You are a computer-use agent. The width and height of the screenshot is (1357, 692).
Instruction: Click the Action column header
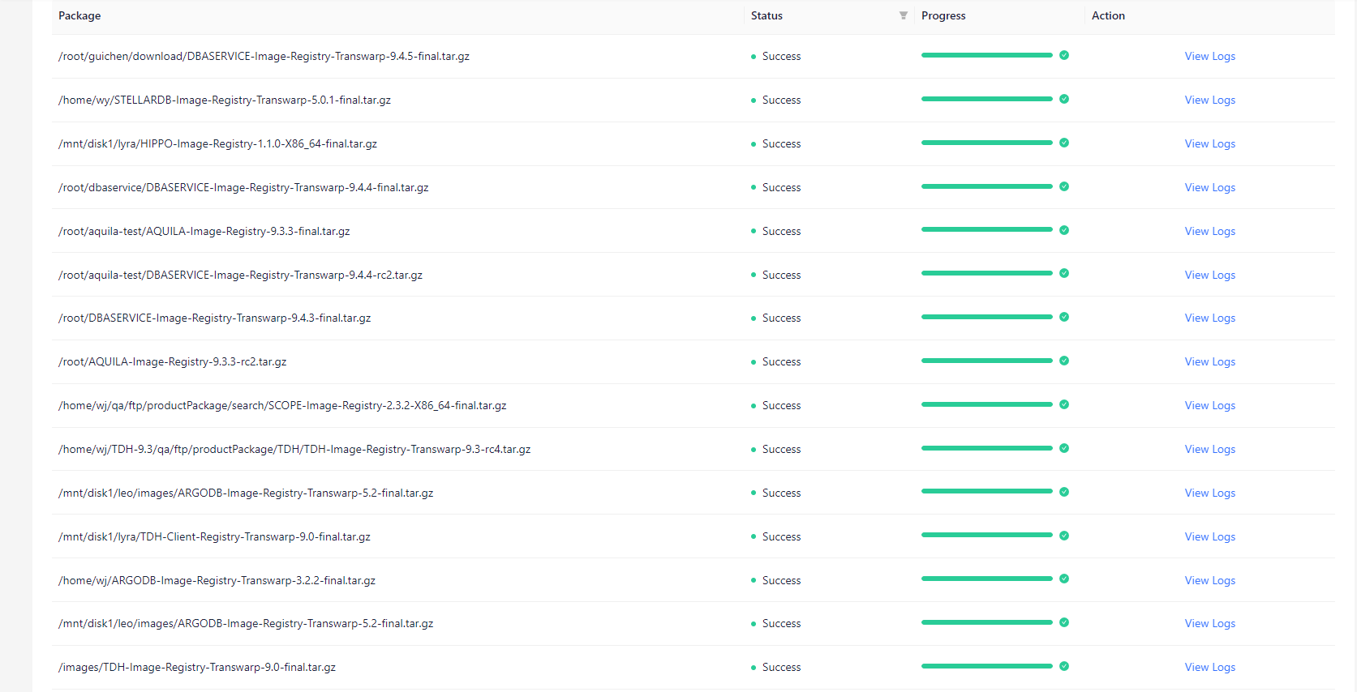tap(1108, 15)
